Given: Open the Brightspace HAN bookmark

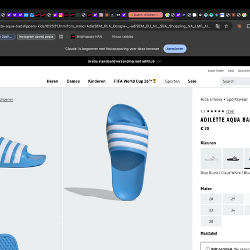Looking at the screenshot, I should pyautogui.click(x=87, y=37).
